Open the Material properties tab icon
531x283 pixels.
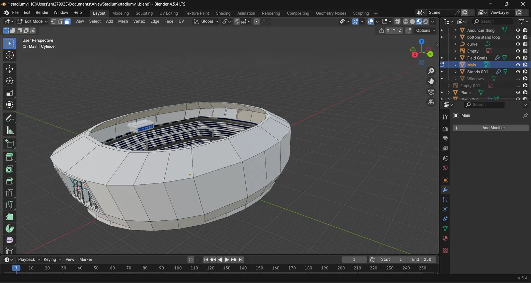[x=445, y=238]
